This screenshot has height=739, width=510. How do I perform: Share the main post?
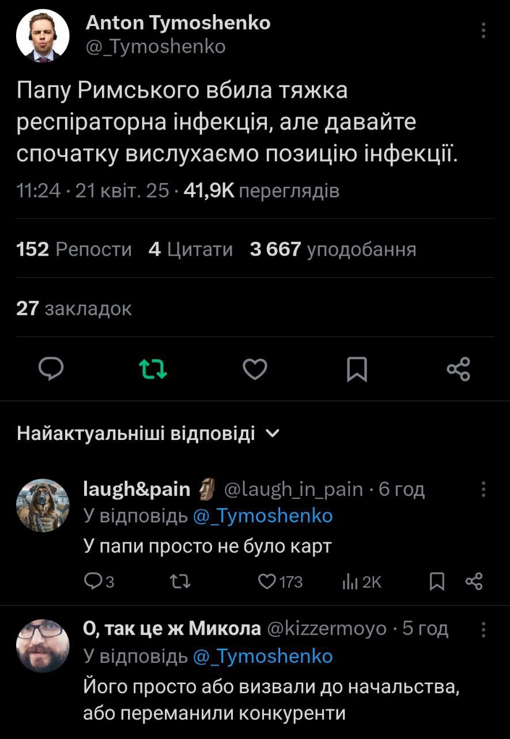pos(459,369)
